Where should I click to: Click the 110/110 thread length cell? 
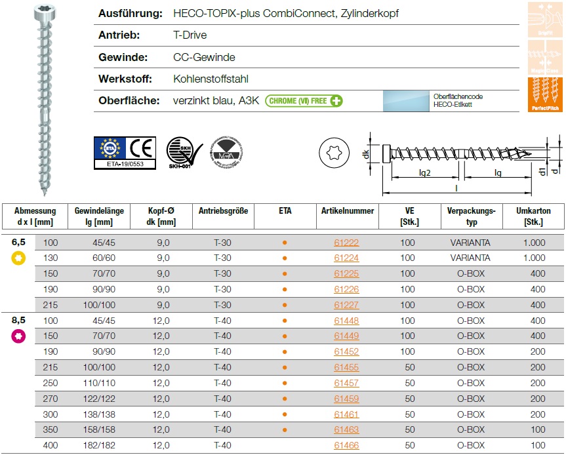click(99, 383)
